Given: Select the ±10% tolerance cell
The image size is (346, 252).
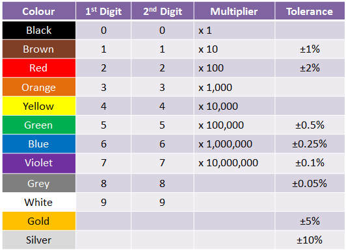Looking at the screenshot, I should pyautogui.click(x=310, y=240).
